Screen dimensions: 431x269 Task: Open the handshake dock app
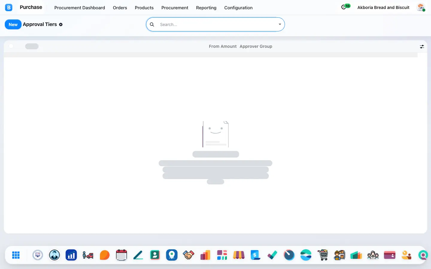click(x=189, y=255)
